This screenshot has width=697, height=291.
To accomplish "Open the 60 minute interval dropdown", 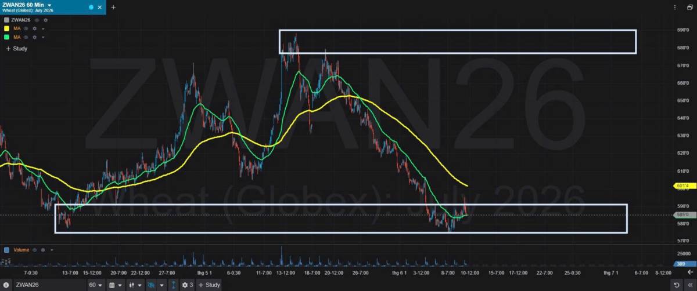I will click(95, 285).
